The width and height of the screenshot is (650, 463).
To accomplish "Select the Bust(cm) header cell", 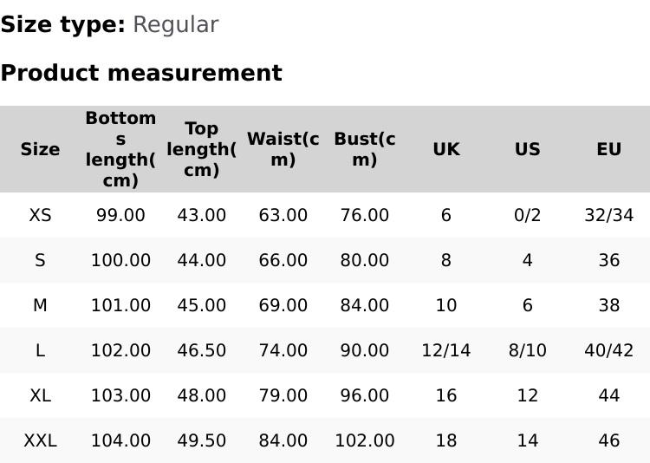I will coord(365,149).
